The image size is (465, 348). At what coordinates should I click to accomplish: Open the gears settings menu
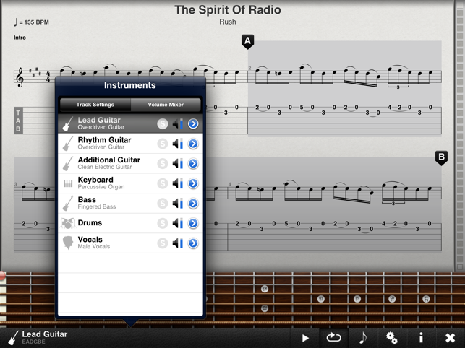point(392,338)
